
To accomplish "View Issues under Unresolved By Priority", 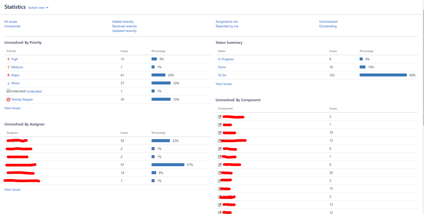I will tap(12, 108).
